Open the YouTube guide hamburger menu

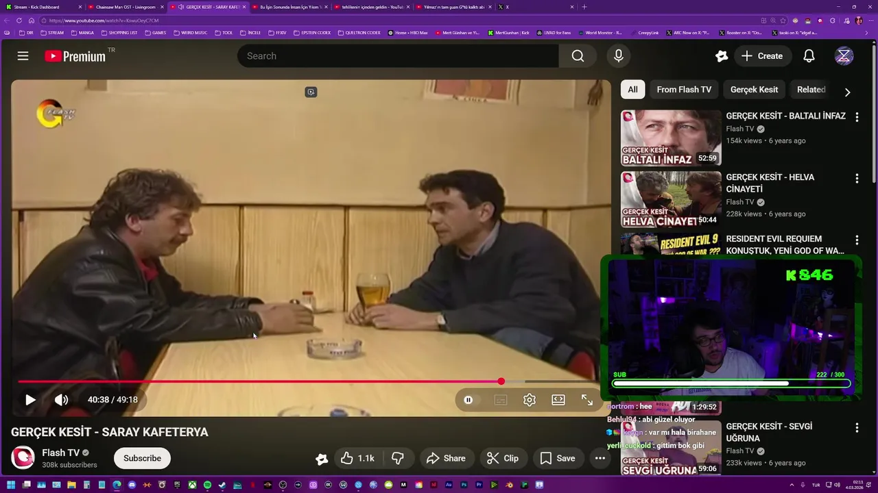click(x=23, y=56)
